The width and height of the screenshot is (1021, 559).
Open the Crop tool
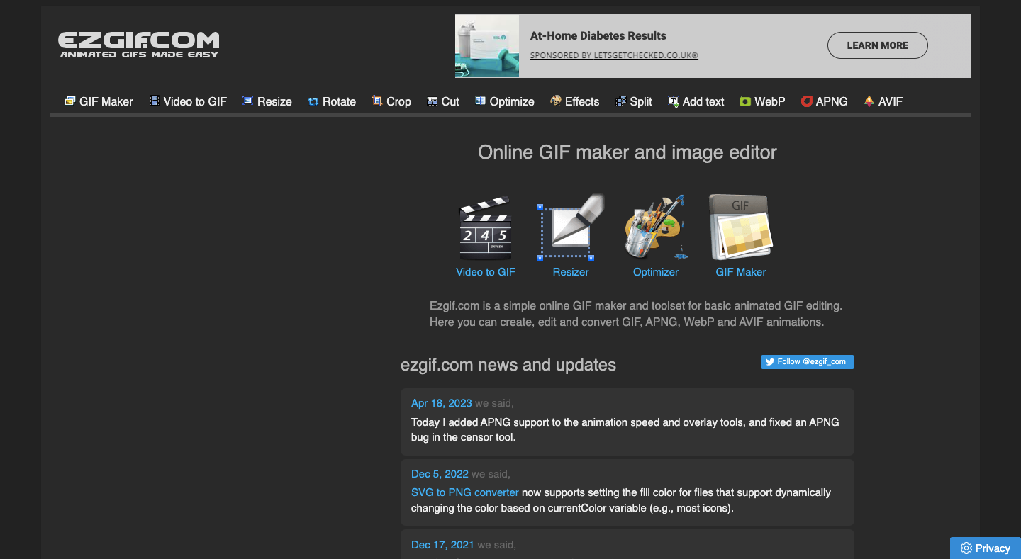tap(391, 101)
